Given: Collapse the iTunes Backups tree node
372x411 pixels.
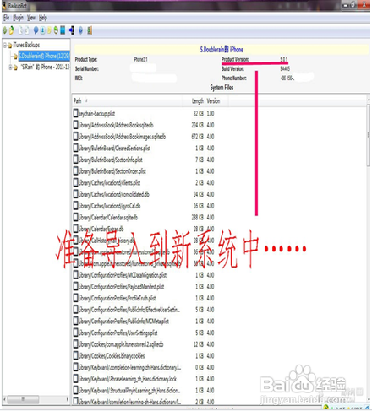Looking at the screenshot, I should 5,45.
